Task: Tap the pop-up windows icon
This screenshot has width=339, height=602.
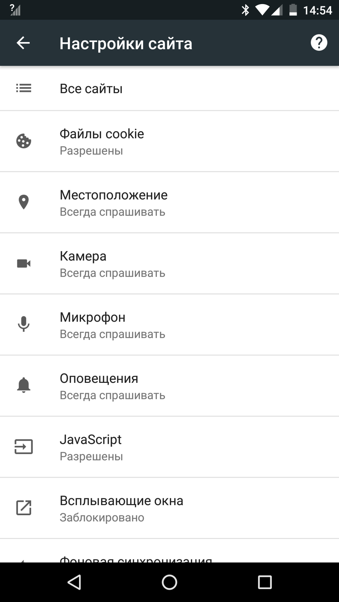Action: click(24, 507)
